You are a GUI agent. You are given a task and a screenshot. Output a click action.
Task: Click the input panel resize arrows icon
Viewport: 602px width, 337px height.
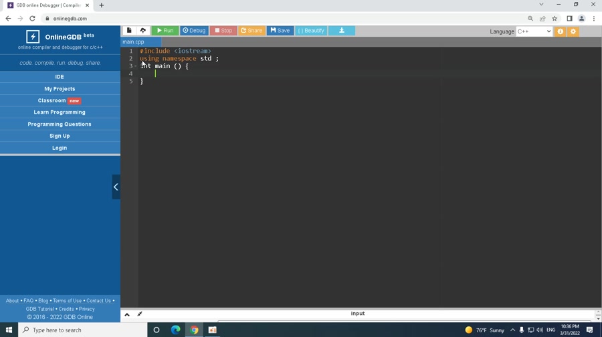(140, 314)
